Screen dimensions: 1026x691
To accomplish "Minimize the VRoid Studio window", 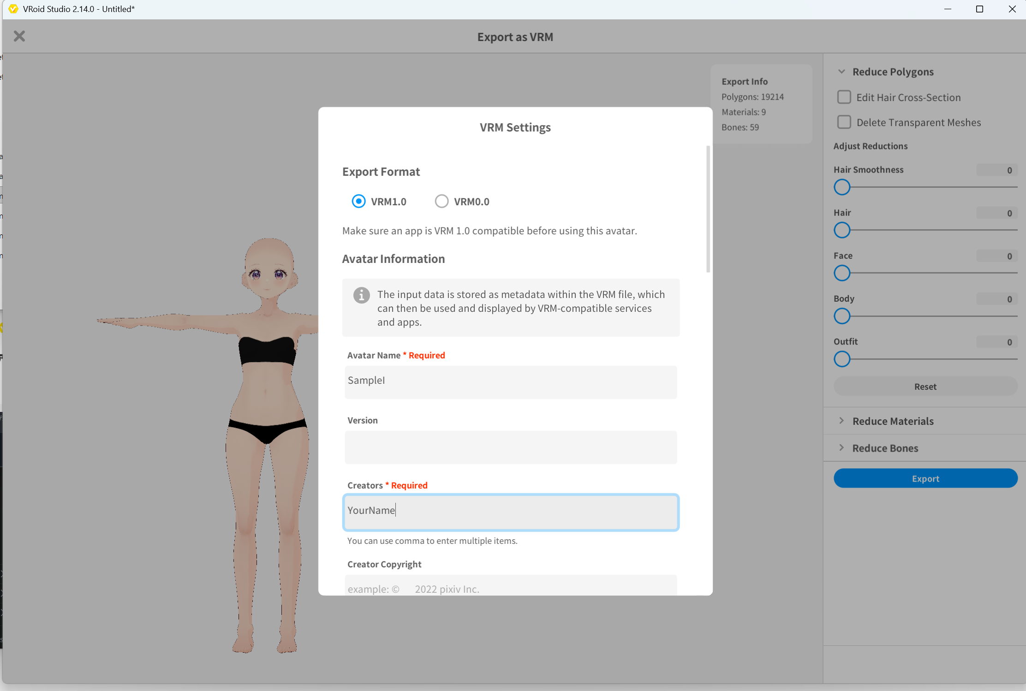I will click(948, 9).
